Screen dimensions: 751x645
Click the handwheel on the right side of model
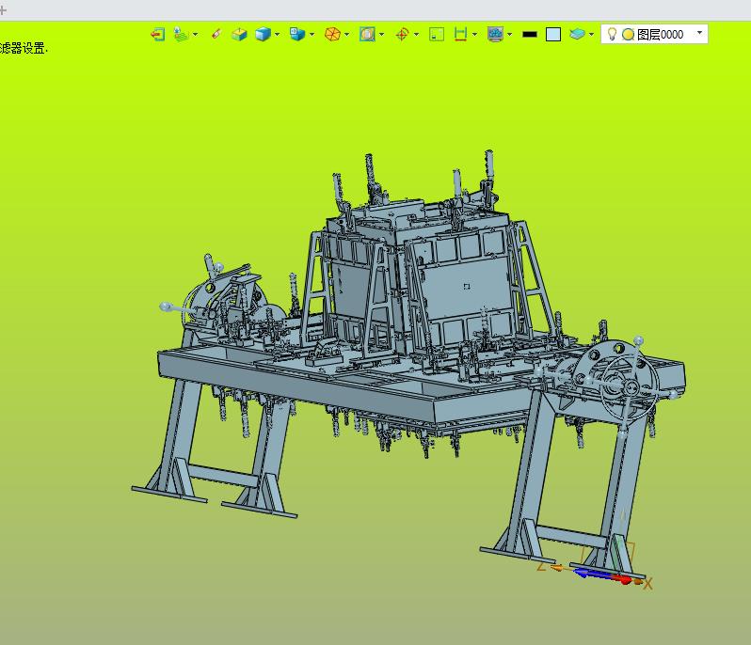click(x=630, y=385)
